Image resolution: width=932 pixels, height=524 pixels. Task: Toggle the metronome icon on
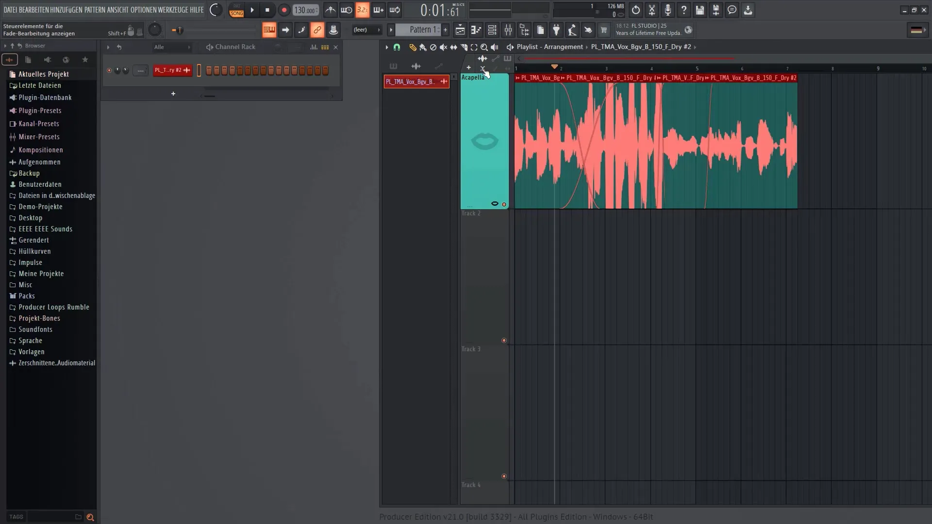click(x=330, y=10)
